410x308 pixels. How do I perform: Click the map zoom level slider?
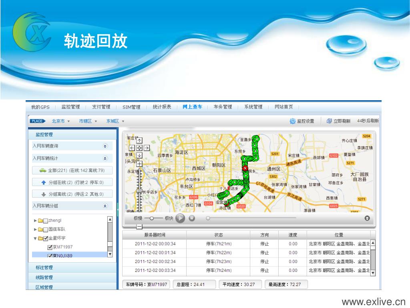point(140,190)
